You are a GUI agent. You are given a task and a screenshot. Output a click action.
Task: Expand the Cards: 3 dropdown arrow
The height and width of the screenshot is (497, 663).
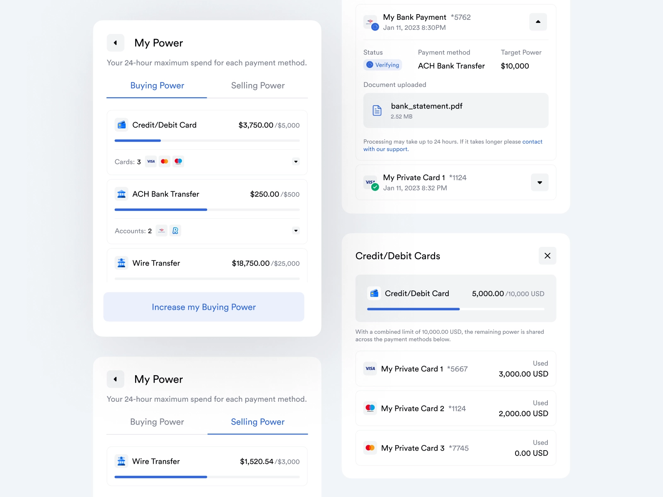[296, 162]
